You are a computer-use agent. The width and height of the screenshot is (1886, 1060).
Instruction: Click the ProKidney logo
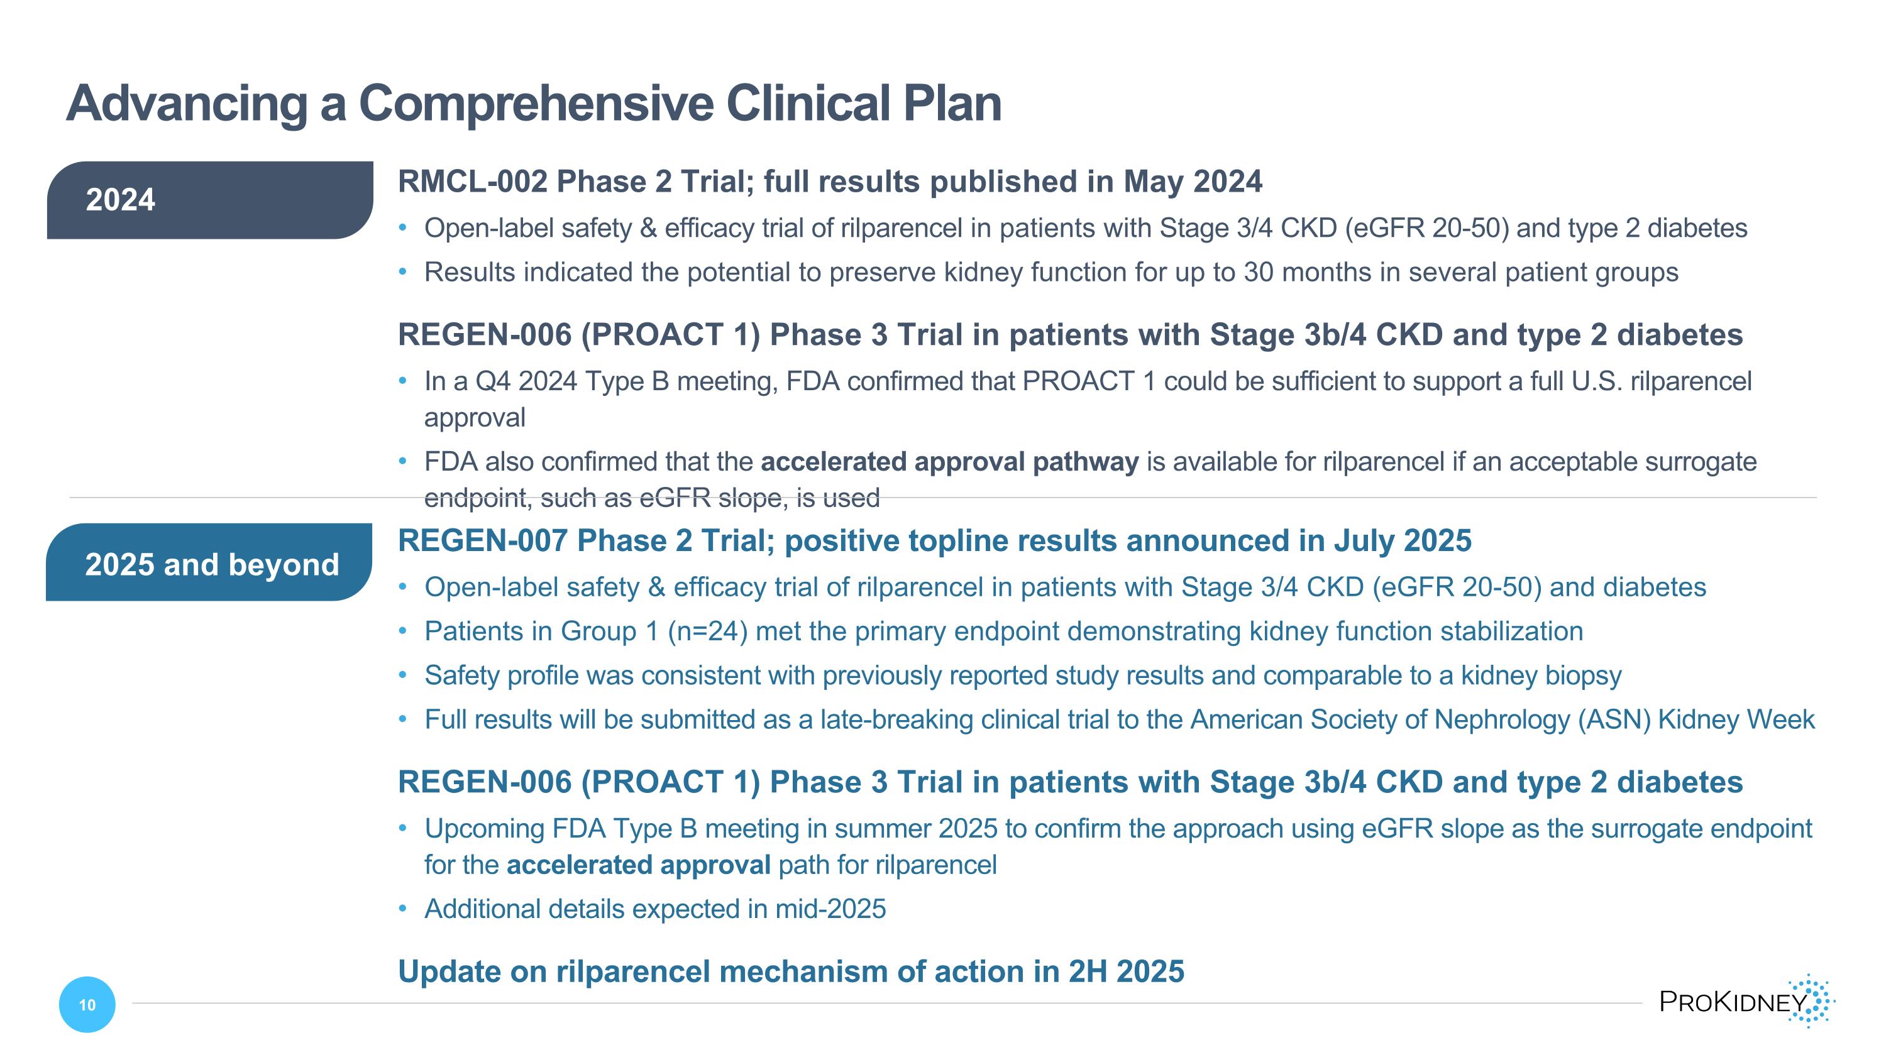point(1745,1002)
